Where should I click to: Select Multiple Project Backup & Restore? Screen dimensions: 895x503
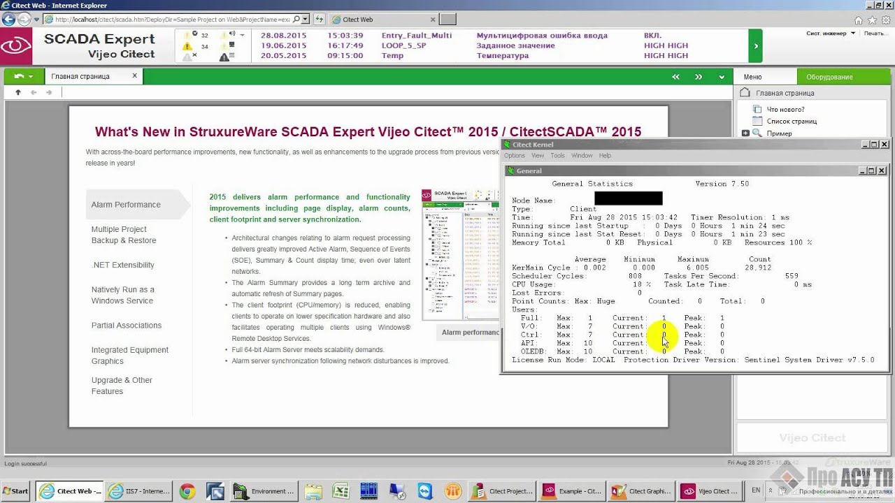point(124,235)
